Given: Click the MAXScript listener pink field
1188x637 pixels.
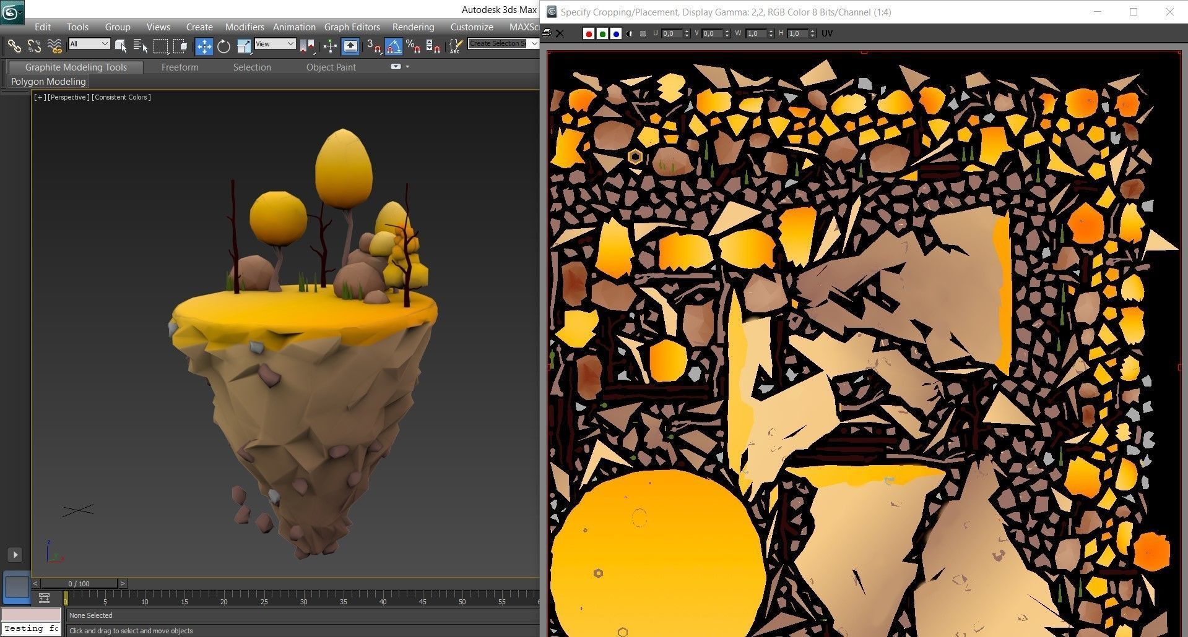Looking at the screenshot, I should 31,614.
